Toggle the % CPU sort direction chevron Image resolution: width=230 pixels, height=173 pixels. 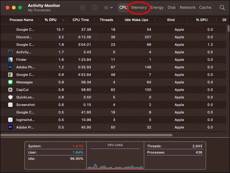(63, 20)
